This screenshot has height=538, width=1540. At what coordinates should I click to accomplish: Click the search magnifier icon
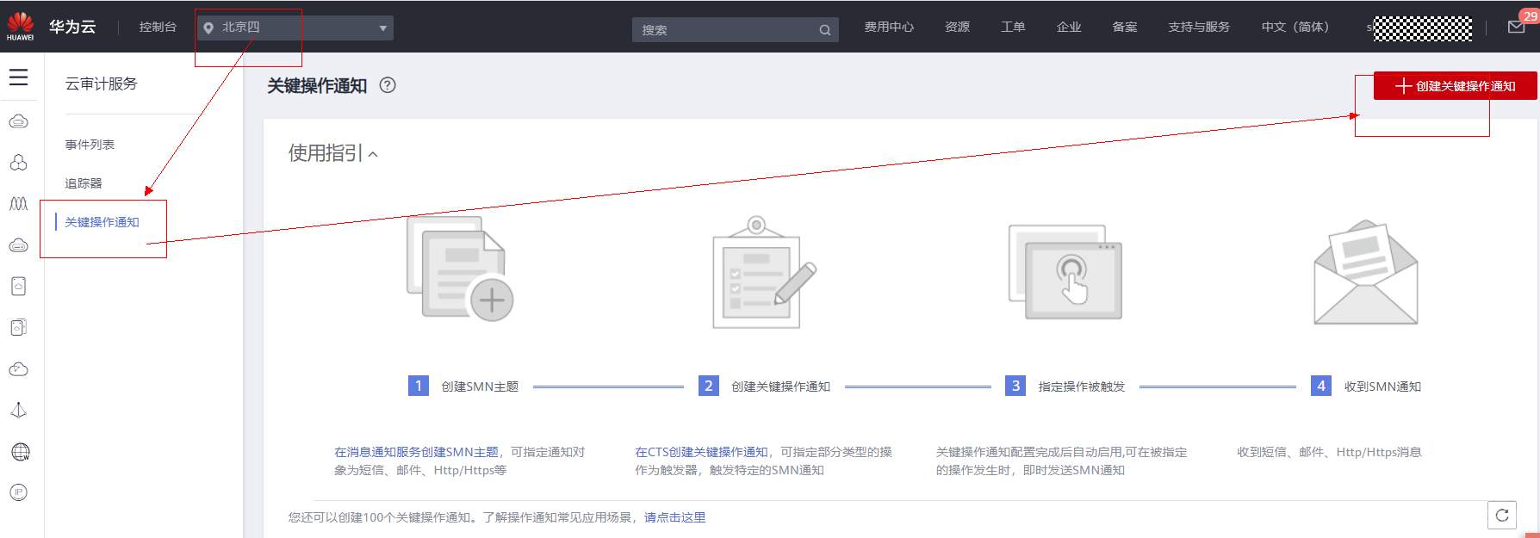click(x=824, y=30)
